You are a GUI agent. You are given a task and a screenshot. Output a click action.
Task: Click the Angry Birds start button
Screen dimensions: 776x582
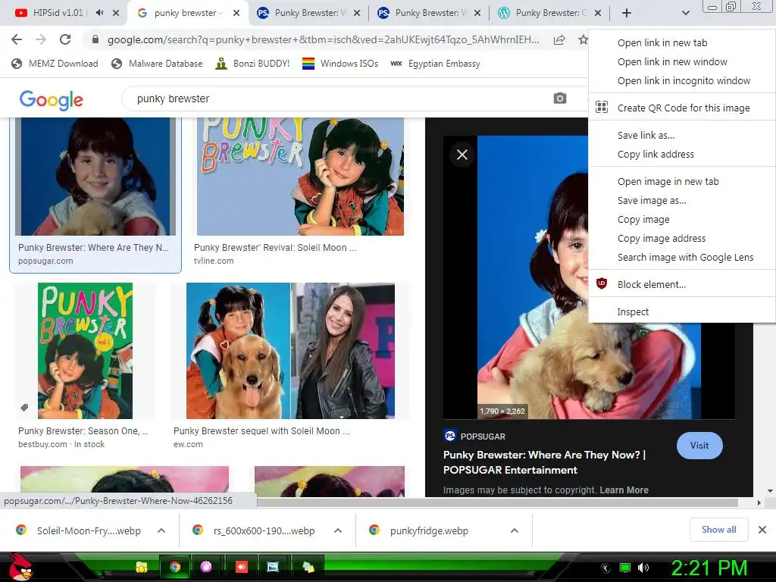[x=20, y=567]
